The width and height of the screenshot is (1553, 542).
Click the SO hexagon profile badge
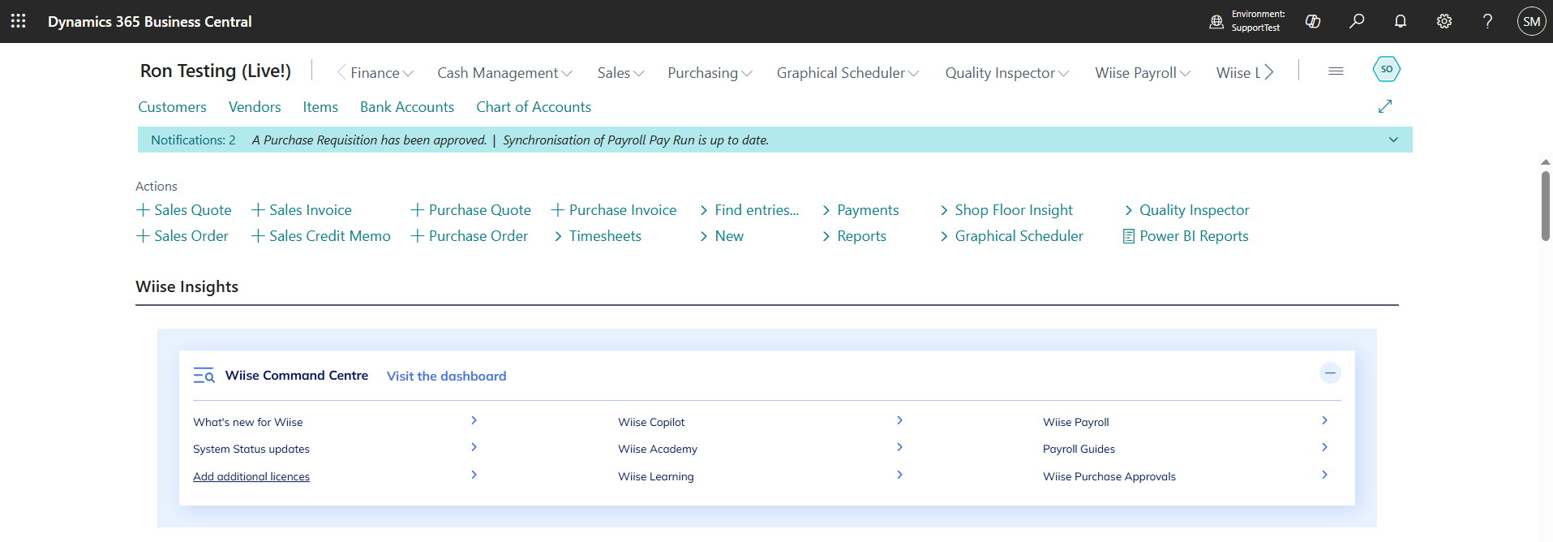pyautogui.click(x=1387, y=69)
